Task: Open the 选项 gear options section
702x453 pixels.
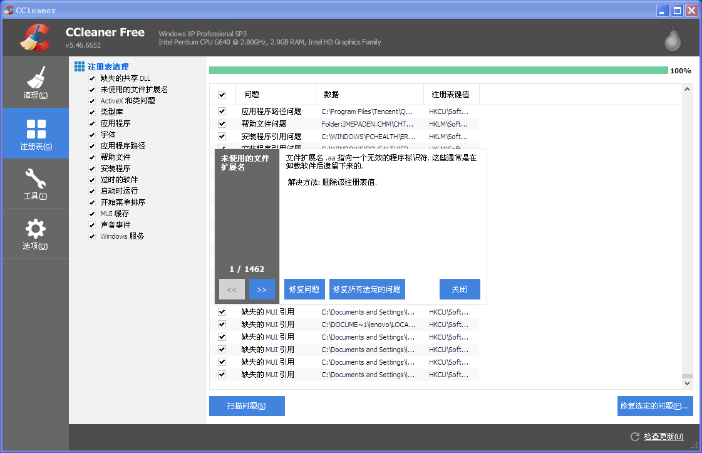Action: coord(36,234)
